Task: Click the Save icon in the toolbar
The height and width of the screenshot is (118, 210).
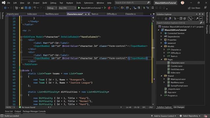Action: [x=26, y=8]
